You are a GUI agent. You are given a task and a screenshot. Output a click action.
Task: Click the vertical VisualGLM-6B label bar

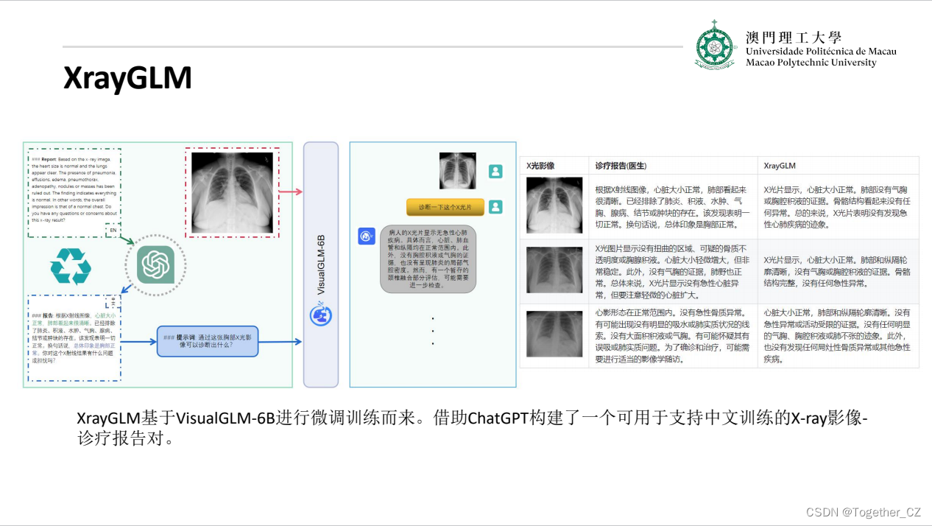click(320, 263)
